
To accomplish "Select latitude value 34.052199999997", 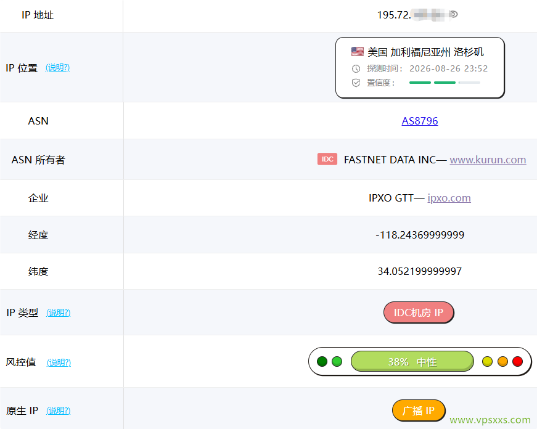I will pyautogui.click(x=420, y=271).
